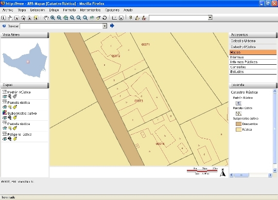Toggle visibility eye of Padrón Rústica layer
Image resolution: width=278 pixels, height=200 pixels.
pyautogui.click(x=5, y=97)
